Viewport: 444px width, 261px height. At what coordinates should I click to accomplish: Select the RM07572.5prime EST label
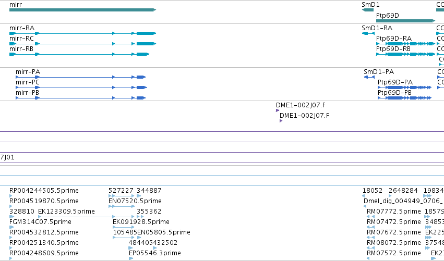[393, 253]
